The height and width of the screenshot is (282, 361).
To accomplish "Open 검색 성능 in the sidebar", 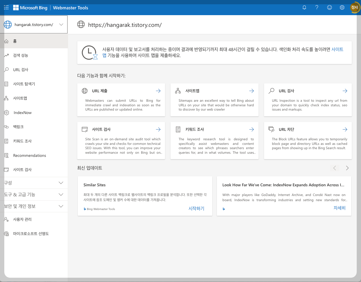I will click(34, 55).
